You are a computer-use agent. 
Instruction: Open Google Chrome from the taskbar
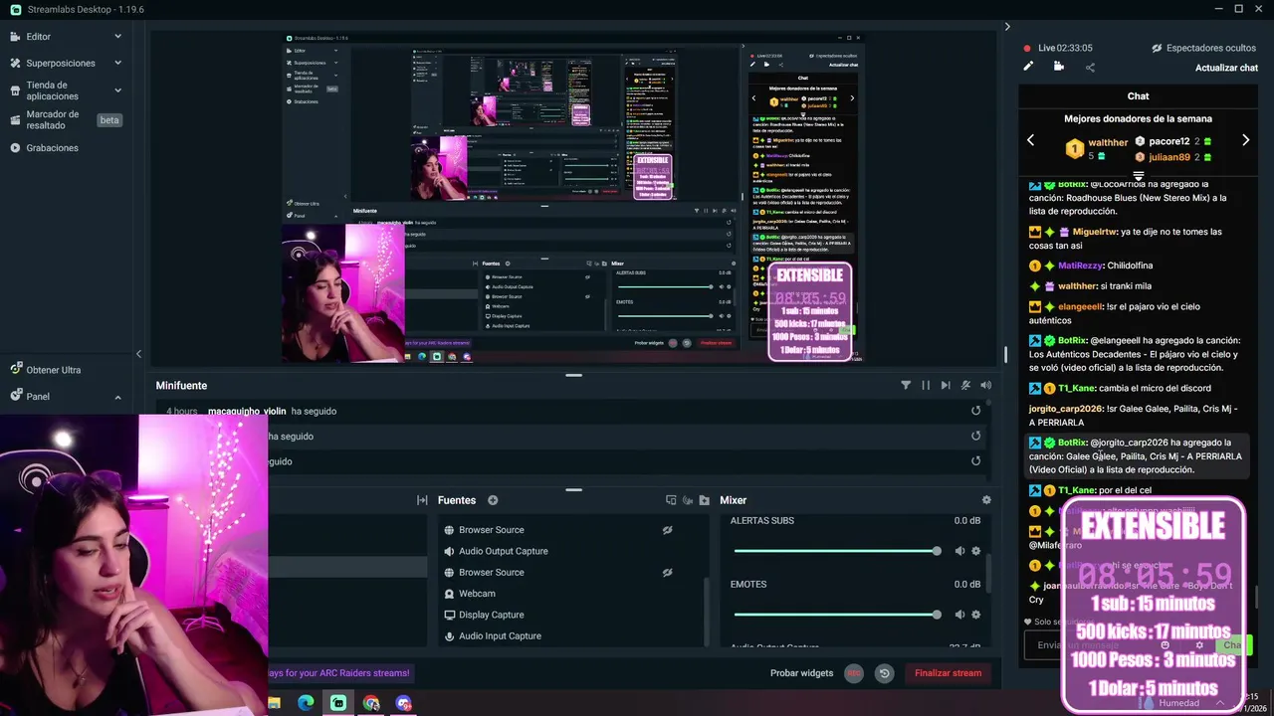pyautogui.click(x=371, y=703)
